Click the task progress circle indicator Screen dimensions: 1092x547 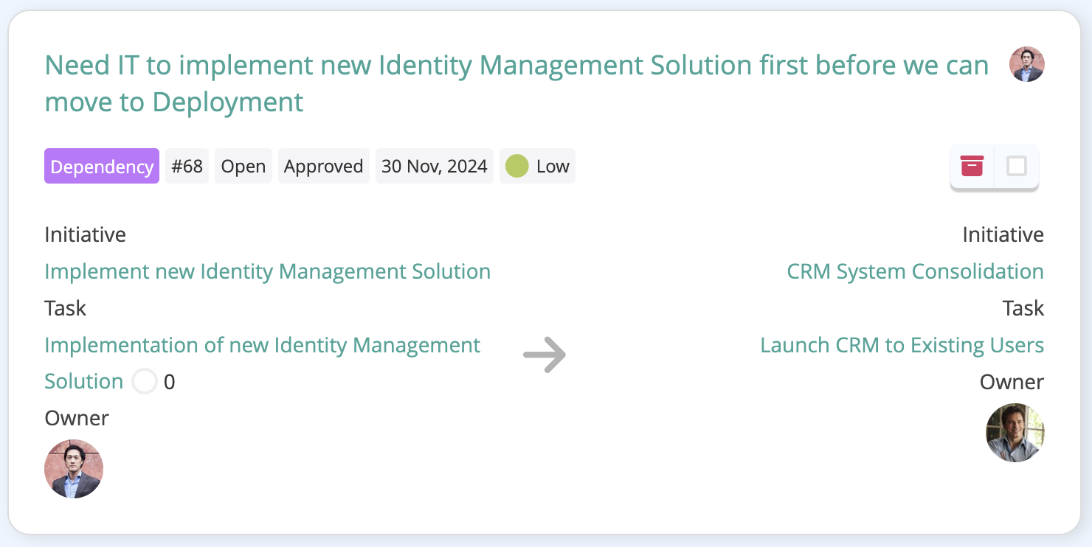pyautogui.click(x=145, y=382)
